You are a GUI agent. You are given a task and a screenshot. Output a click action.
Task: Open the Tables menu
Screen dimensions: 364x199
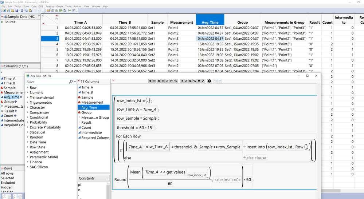pyautogui.click(x=17, y=7)
